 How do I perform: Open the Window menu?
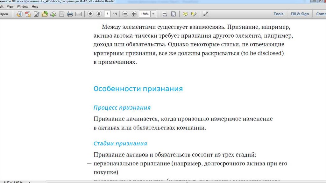[22, 6]
